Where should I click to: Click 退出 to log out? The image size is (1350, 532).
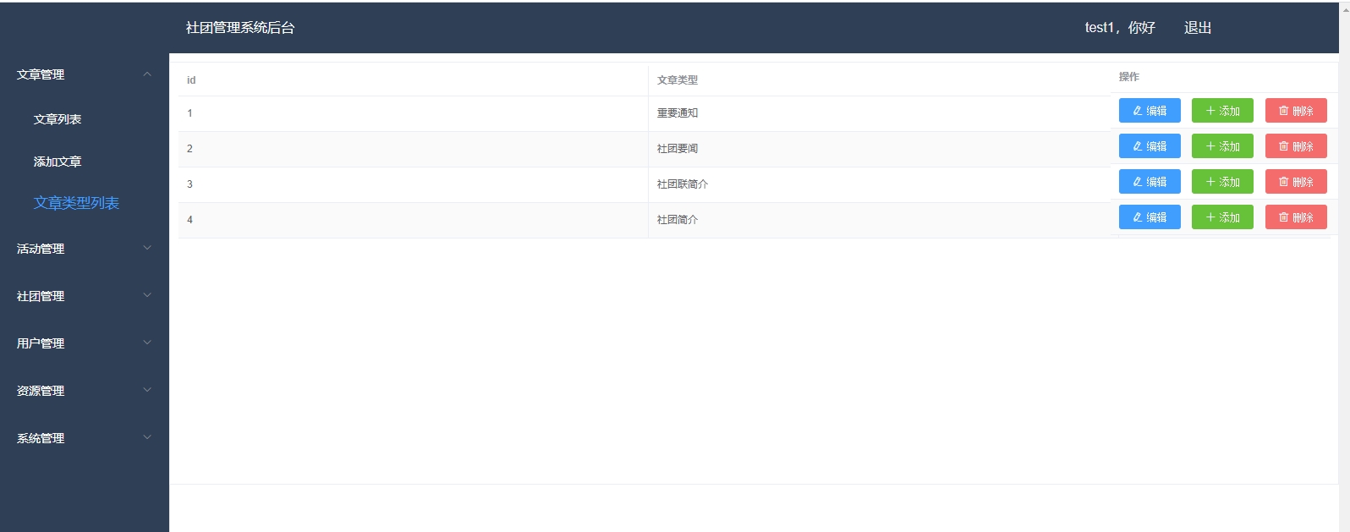coord(1198,28)
